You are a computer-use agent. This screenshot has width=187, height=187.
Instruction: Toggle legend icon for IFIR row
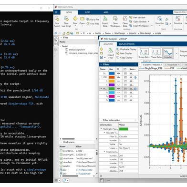coord(125,77)
